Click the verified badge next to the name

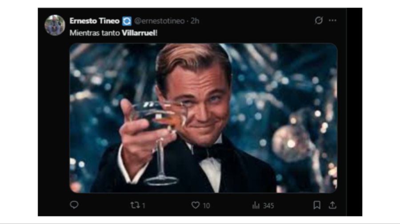(127, 21)
